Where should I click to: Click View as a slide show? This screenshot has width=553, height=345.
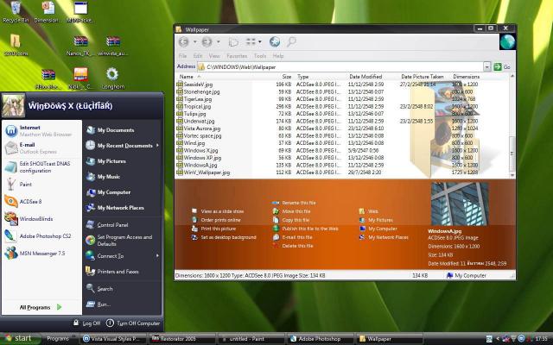222,211
